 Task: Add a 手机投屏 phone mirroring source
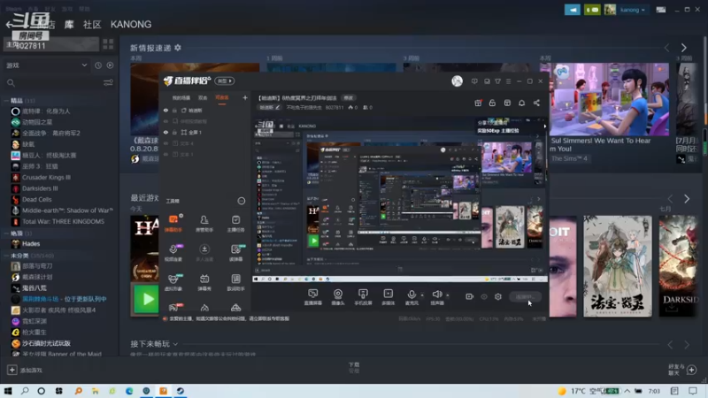click(363, 297)
